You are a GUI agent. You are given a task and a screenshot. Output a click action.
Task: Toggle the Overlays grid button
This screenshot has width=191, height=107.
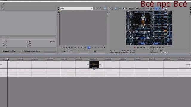156,9
